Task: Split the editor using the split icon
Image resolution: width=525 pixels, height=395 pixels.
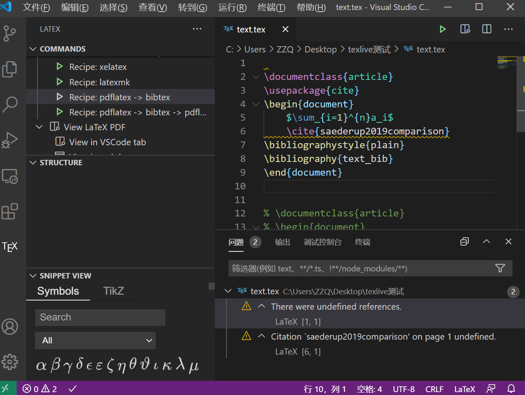Action: pos(486,29)
